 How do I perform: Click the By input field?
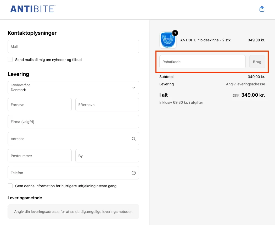(107, 156)
